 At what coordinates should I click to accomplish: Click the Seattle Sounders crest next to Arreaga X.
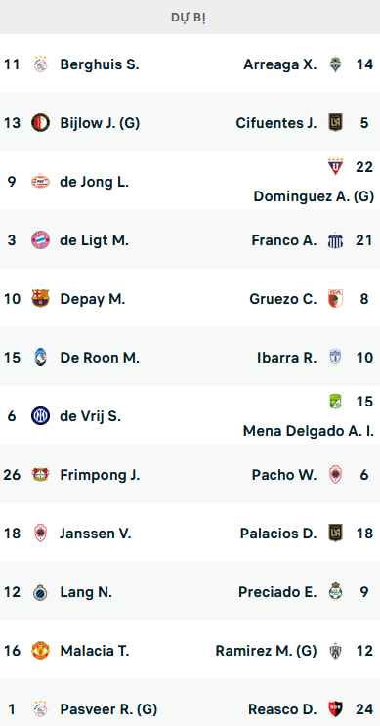(x=336, y=64)
